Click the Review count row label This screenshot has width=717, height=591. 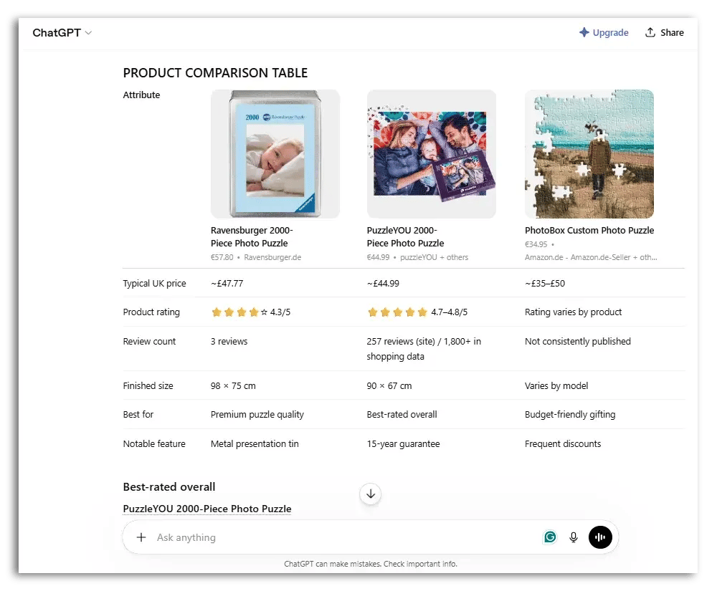(x=149, y=341)
